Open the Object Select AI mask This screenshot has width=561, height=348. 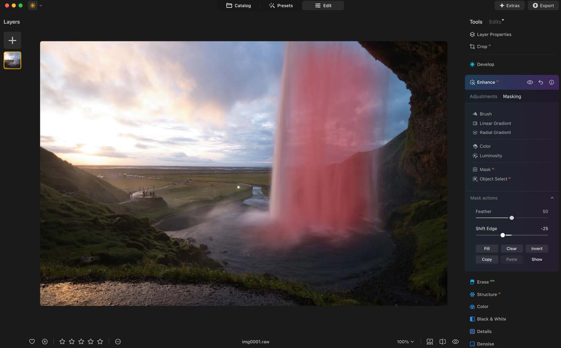(x=493, y=179)
